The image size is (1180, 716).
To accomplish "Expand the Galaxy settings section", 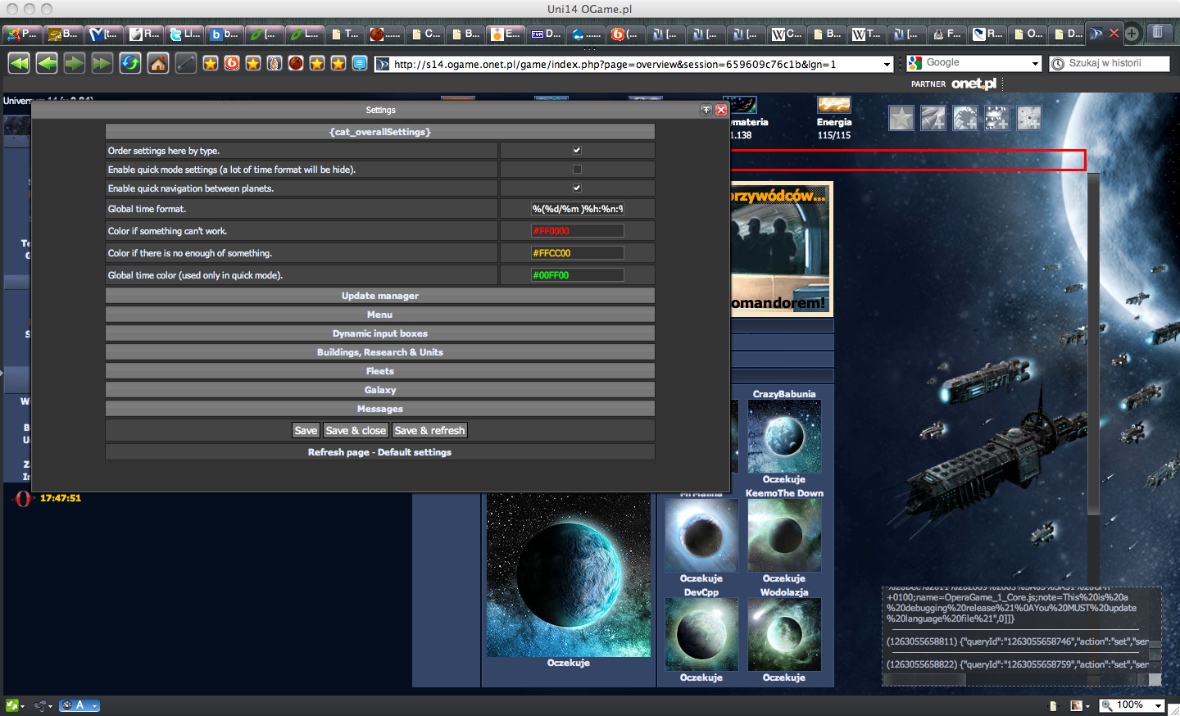I will (x=379, y=390).
